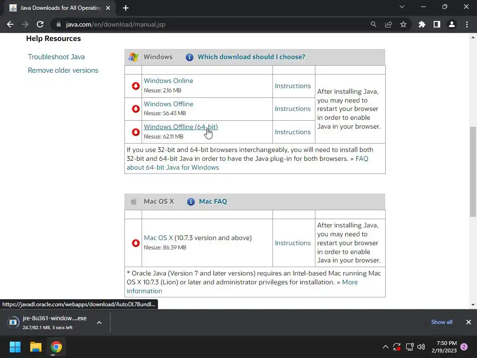This screenshot has width=477, height=358.
Task: Open FAQ about 64-bit Java link
Action: point(173,167)
